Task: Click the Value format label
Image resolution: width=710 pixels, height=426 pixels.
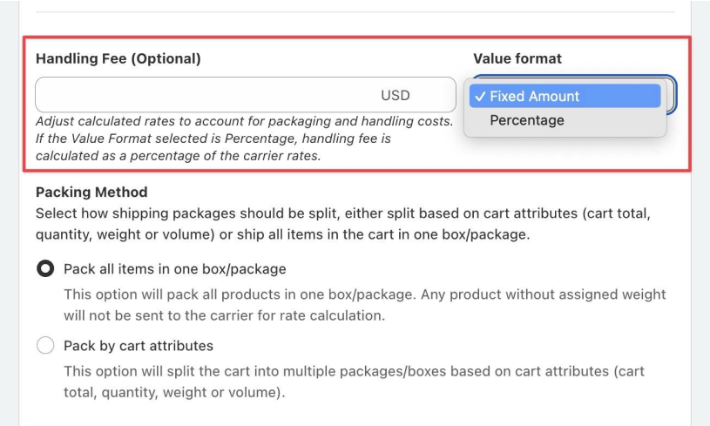Action: click(517, 58)
